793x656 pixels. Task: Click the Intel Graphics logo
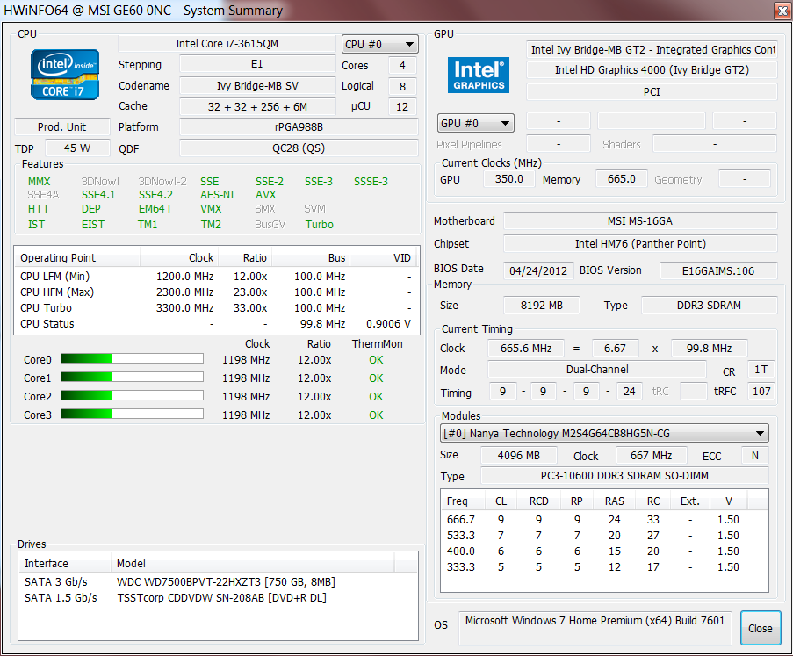(x=478, y=75)
